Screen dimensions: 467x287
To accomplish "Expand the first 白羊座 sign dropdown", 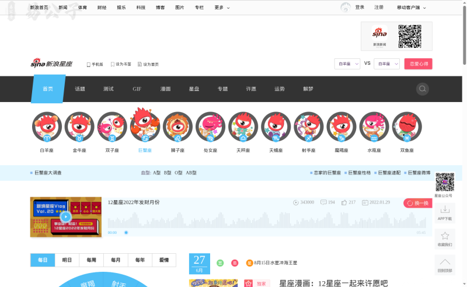I will (347, 64).
